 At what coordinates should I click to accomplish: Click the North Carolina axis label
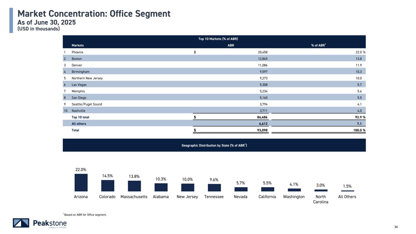pos(321,199)
